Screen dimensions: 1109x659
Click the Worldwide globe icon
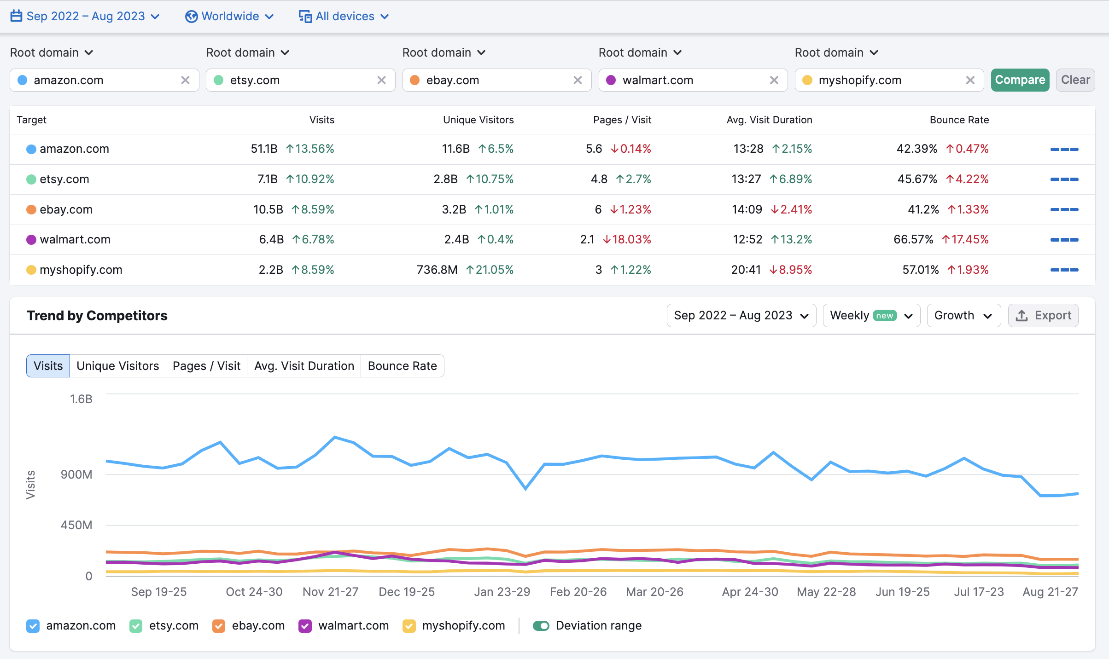[x=191, y=17]
